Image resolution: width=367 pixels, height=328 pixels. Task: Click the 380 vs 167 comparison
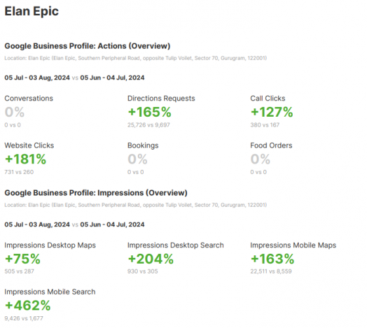coord(265,125)
